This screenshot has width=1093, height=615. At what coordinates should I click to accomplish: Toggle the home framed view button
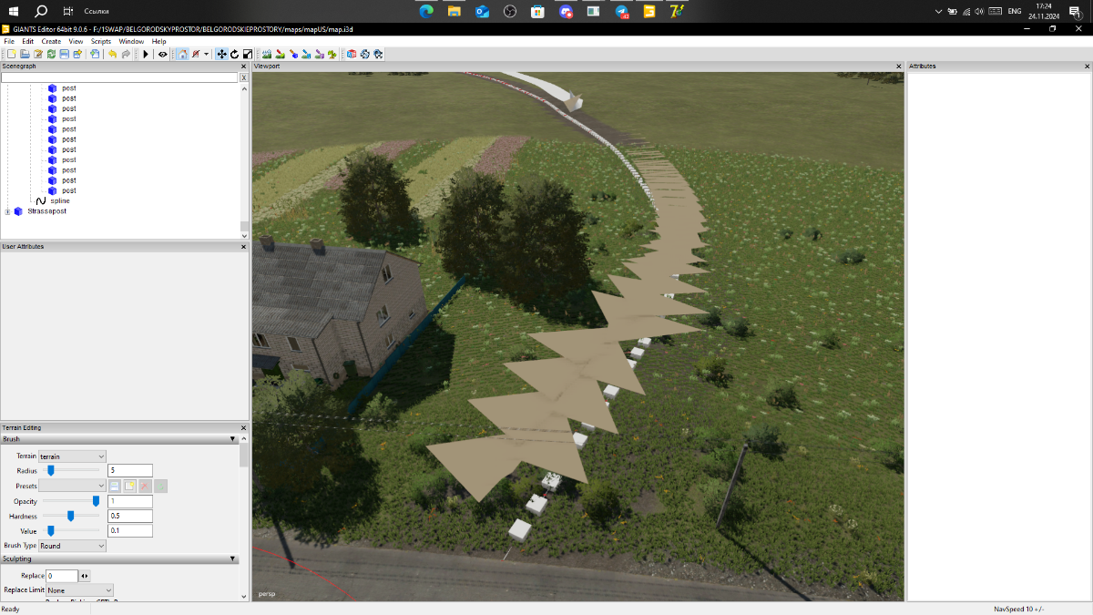coord(182,55)
